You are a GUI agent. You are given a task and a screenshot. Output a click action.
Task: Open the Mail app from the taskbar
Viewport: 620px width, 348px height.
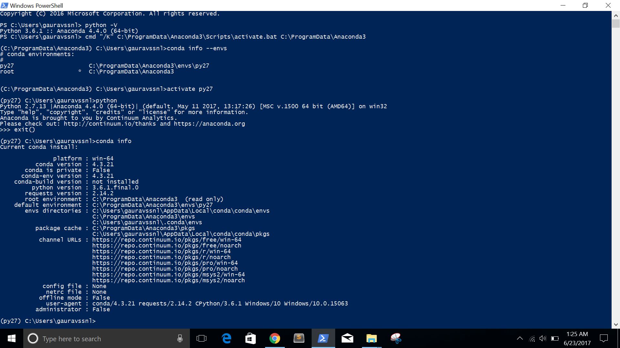[x=347, y=338]
